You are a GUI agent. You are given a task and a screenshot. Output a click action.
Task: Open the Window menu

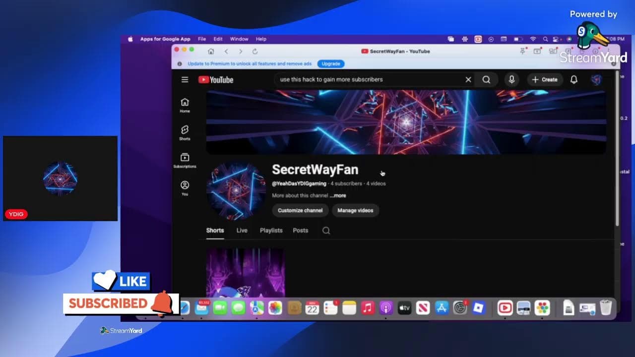(x=239, y=39)
